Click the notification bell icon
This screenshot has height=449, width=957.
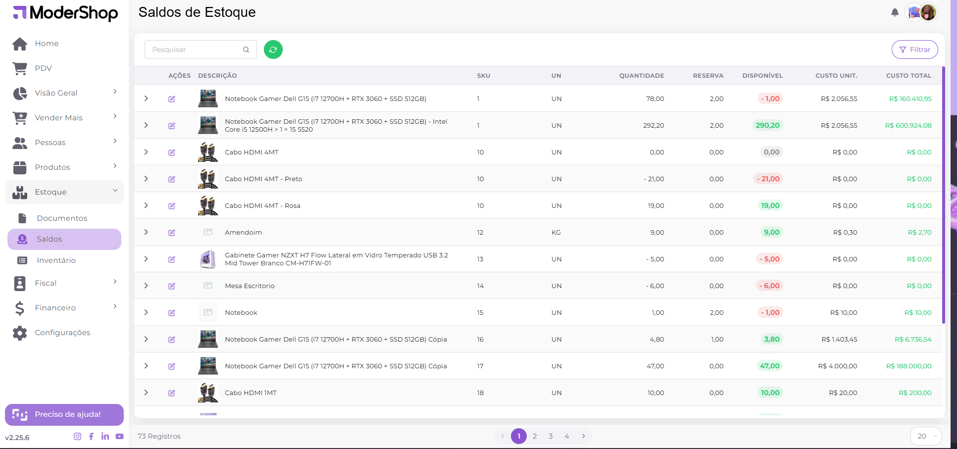(x=895, y=12)
